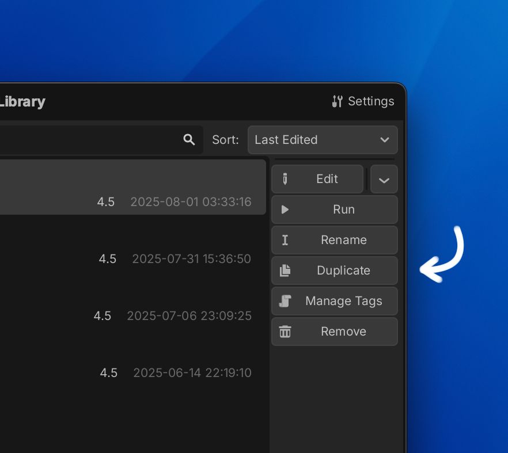Screen dimensions: 508x453
Task: Expand the arrow menu next to Edit
Action: click(384, 179)
